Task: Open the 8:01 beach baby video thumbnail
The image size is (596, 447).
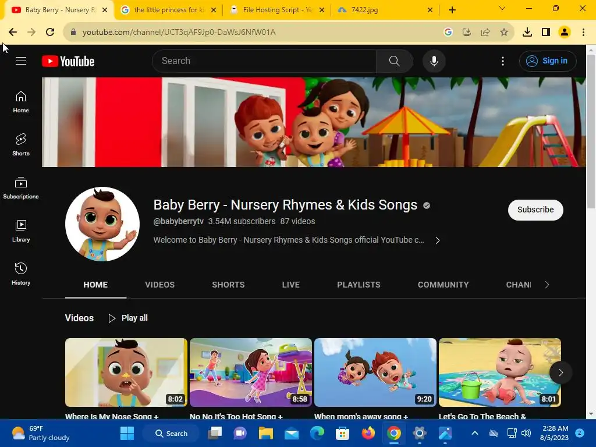Action: [x=500, y=372]
